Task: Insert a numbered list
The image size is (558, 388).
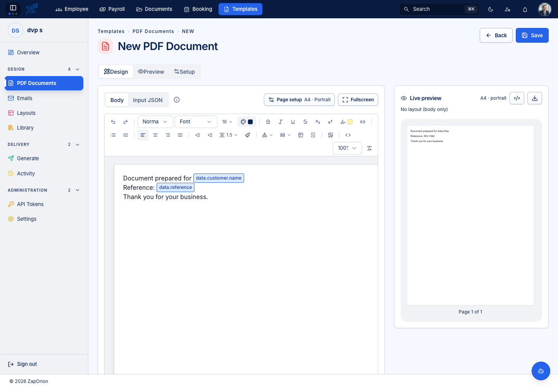Action: [126, 135]
